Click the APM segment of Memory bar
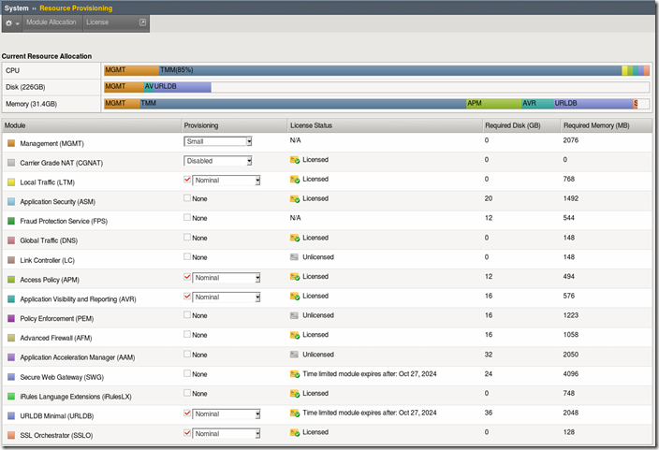The image size is (659, 450). [x=494, y=103]
